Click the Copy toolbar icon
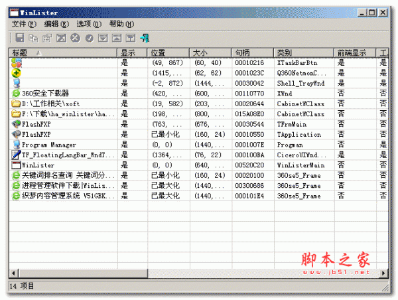The width and height of the screenshot is (398, 300). 34,38
